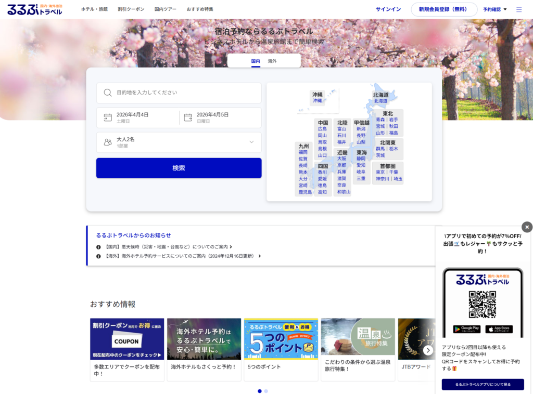
Task: Click the magnifying glass search icon
Action: 108,93
